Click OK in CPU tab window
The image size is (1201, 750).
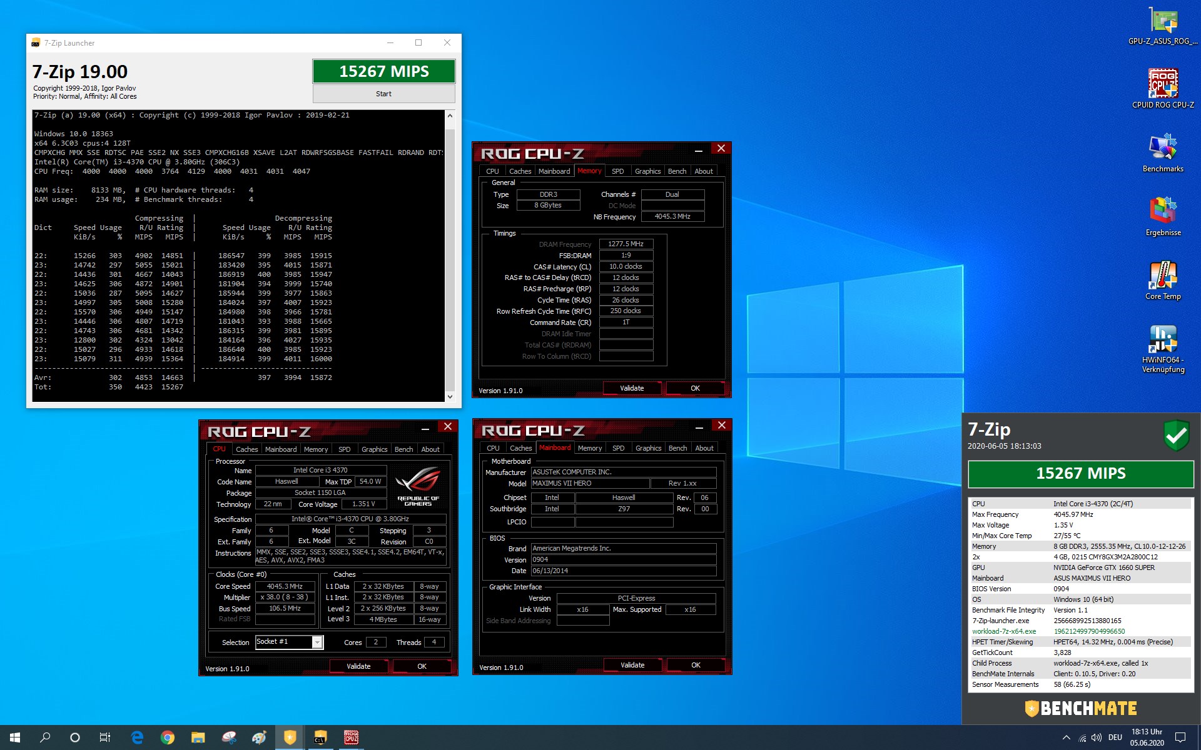(422, 666)
